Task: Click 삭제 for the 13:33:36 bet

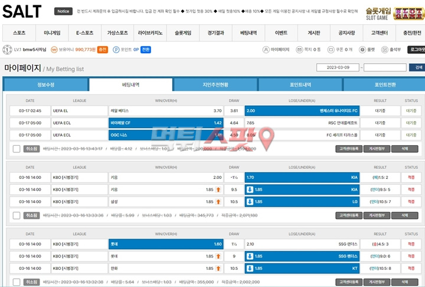Action: (x=405, y=216)
